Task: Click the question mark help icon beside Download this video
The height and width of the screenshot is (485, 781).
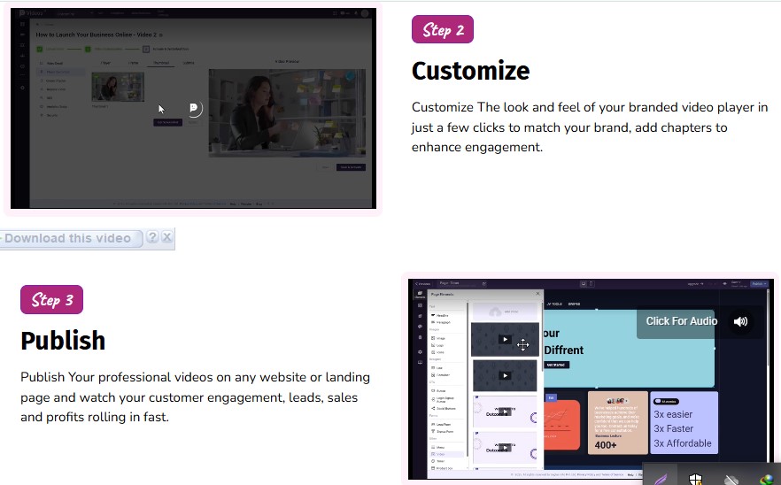Action: [152, 238]
